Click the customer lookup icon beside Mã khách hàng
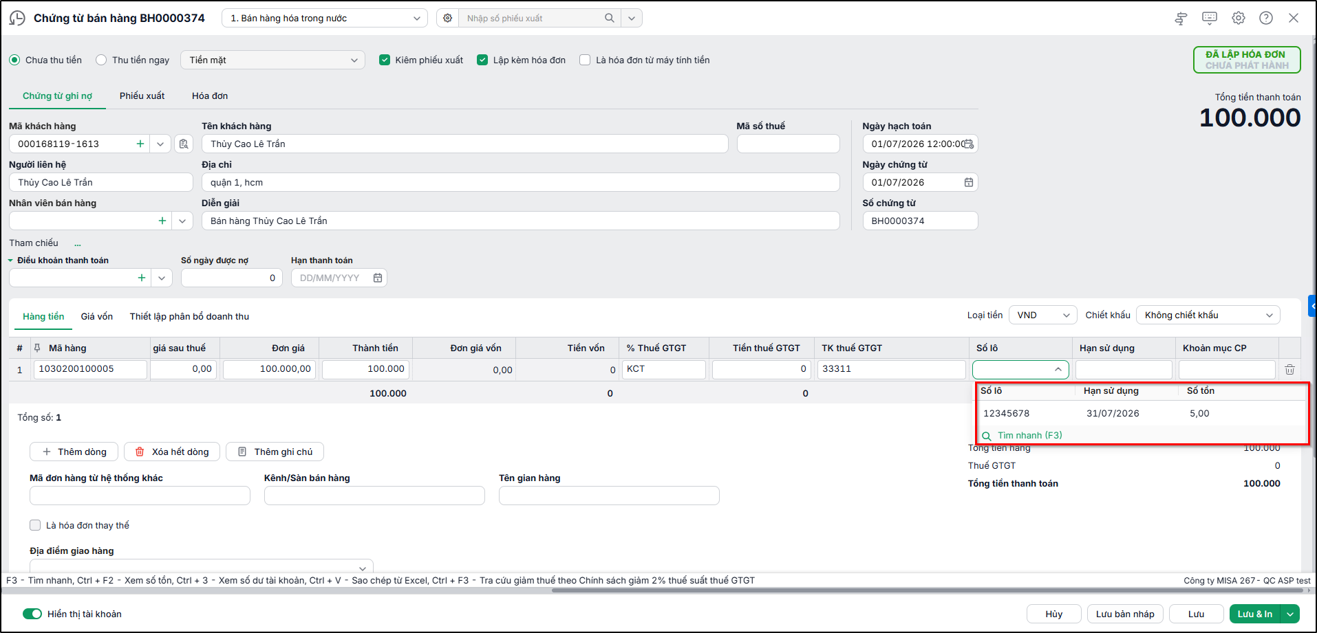The width and height of the screenshot is (1317, 633). coord(184,144)
